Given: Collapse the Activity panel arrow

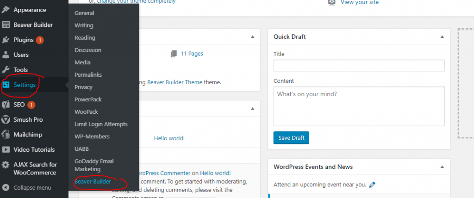Looking at the screenshot, I should pos(253,109).
